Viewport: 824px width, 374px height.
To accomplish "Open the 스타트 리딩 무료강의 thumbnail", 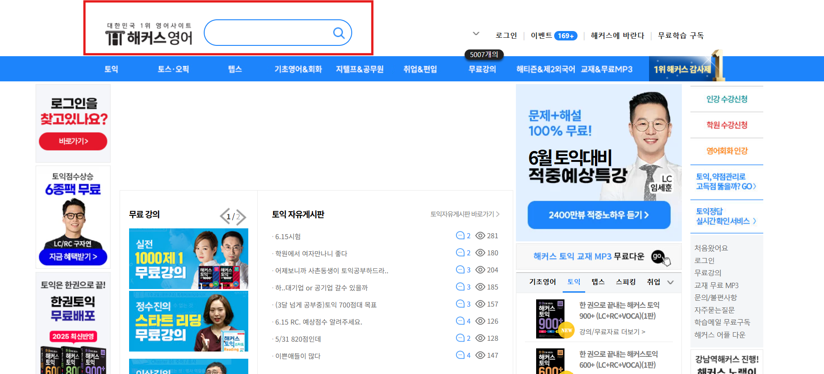I will (188, 321).
